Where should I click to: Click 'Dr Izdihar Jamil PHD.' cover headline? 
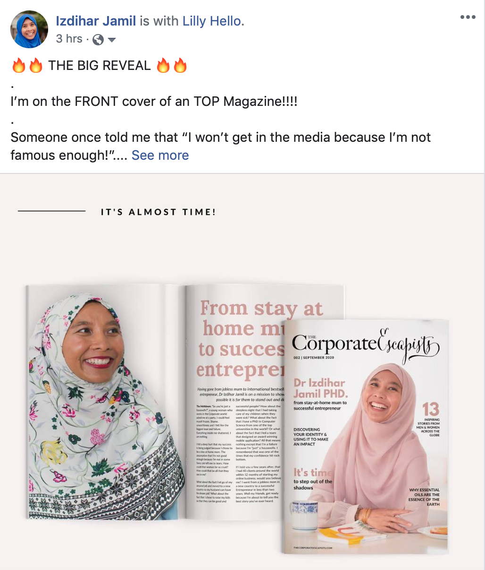click(320, 389)
